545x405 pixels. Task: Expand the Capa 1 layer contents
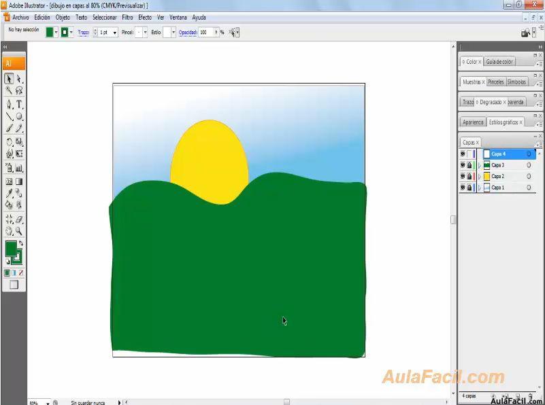tap(480, 188)
